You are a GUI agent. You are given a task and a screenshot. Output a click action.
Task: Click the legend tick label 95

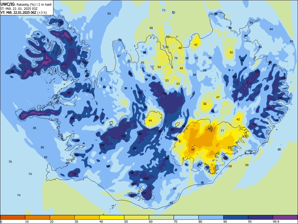[x=250, y=222]
